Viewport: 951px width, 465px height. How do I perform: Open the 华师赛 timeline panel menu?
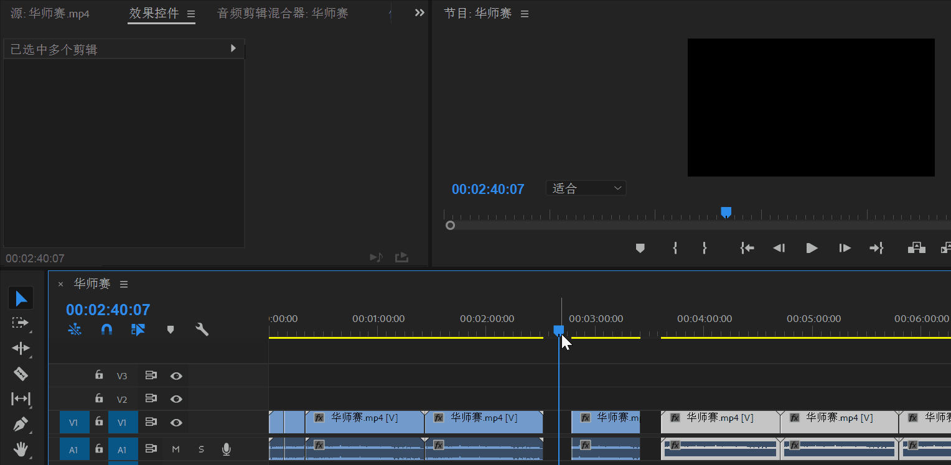[124, 284]
